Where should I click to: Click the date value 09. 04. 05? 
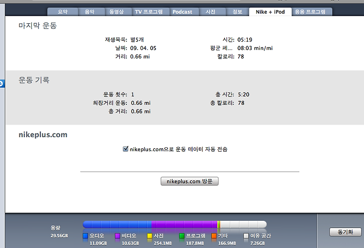(x=143, y=48)
